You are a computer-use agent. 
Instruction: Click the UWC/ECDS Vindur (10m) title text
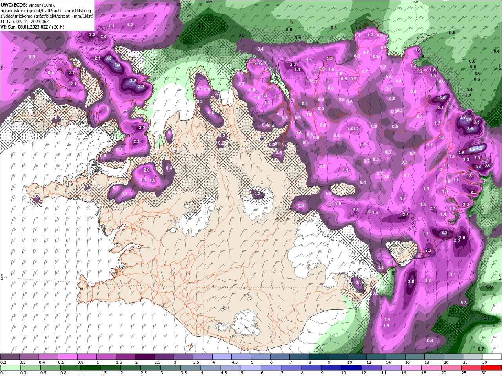(28, 5)
